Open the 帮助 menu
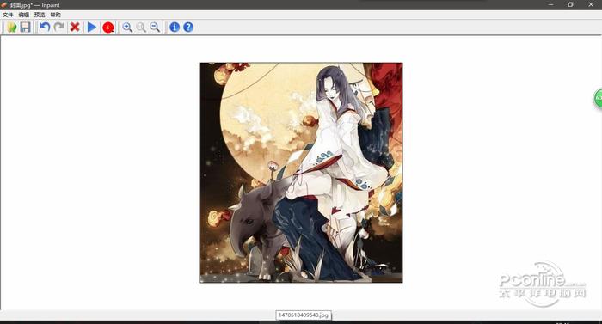This screenshot has width=602, height=324. point(56,15)
